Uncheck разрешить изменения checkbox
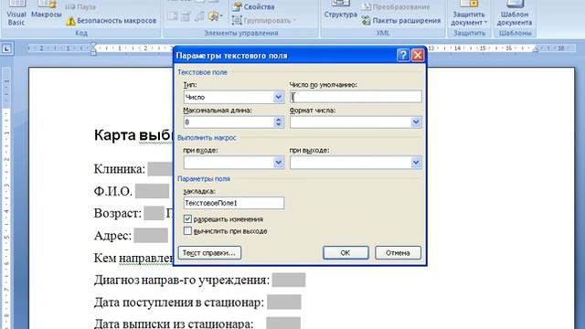Screen dimensions: 585x329 tap(187, 219)
